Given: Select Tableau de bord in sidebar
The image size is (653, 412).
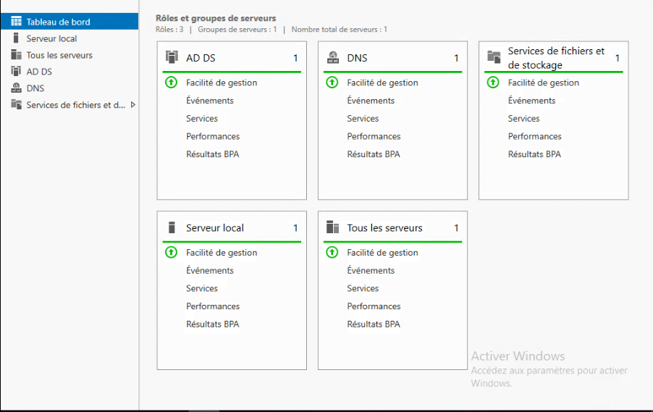Looking at the screenshot, I should pyautogui.click(x=58, y=22).
